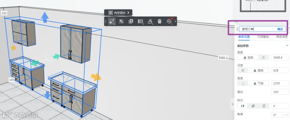The image size is (290, 120).
Task: Collapse the right panel with side arrow
Action: point(233,104)
